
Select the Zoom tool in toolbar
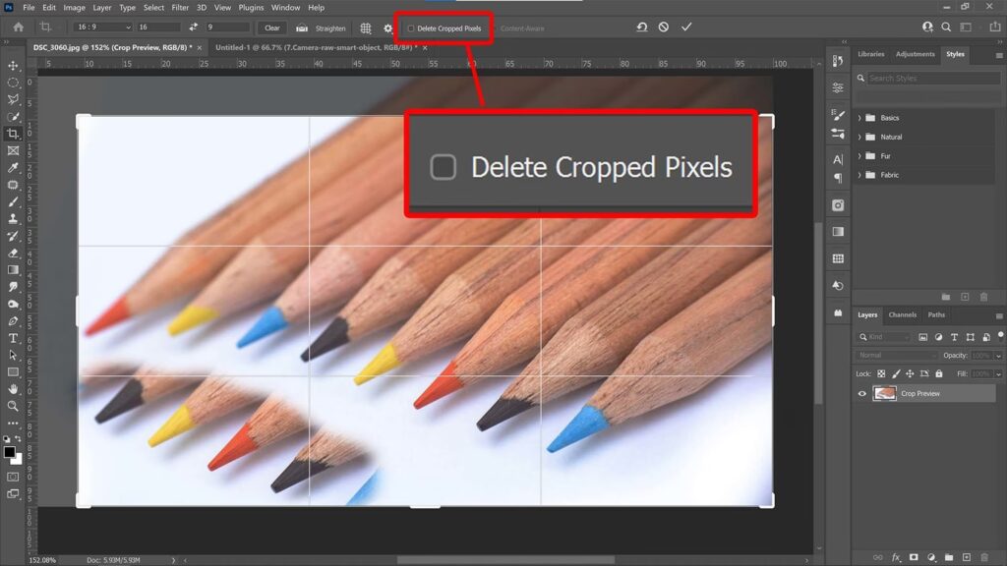(x=13, y=406)
